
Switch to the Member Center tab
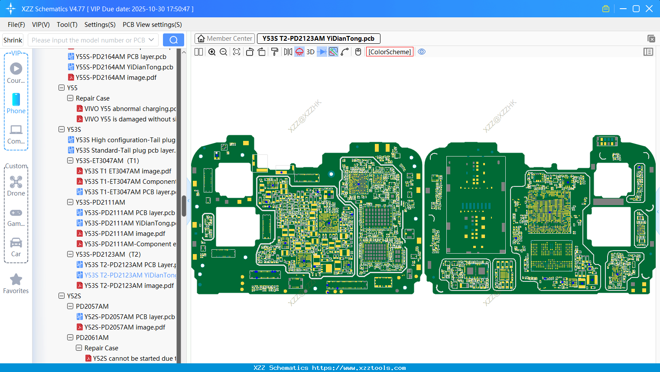pos(225,39)
